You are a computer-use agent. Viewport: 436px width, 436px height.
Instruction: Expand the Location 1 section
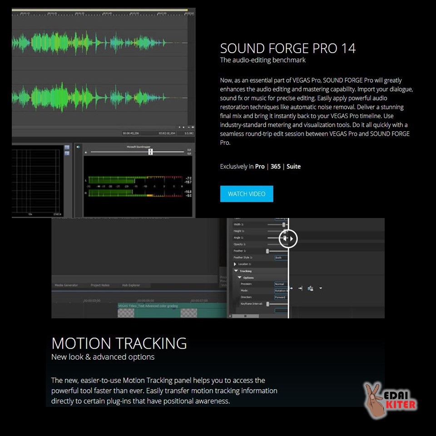235,264
